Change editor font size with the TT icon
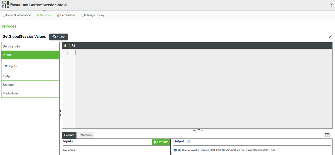 (x=65, y=46)
